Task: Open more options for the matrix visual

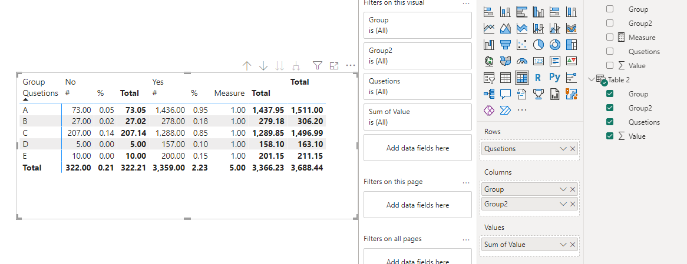Action: click(351, 66)
